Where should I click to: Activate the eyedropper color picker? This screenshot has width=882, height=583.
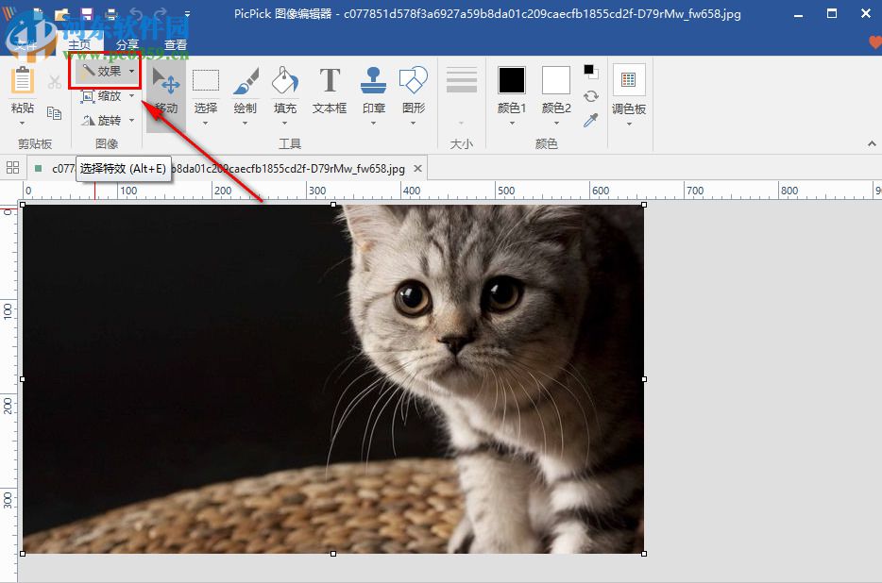(591, 120)
